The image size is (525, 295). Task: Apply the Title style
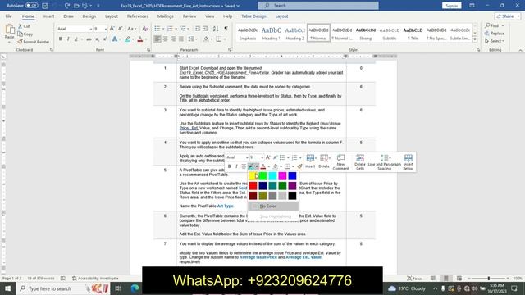pyautogui.click(x=413, y=33)
